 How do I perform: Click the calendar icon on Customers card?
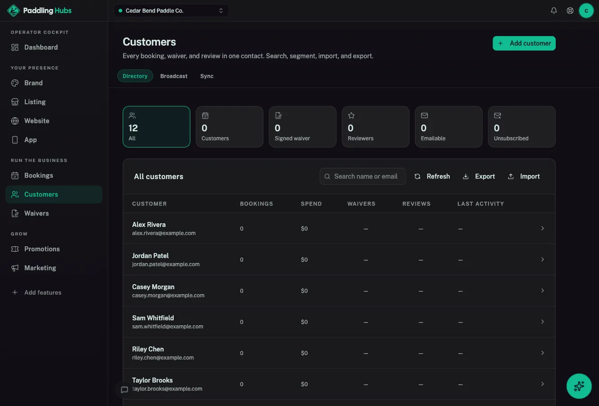click(205, 115)
